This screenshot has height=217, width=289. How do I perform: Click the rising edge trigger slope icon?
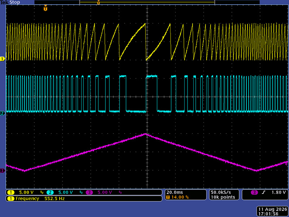pyautogui.click(x=264, y=192)
